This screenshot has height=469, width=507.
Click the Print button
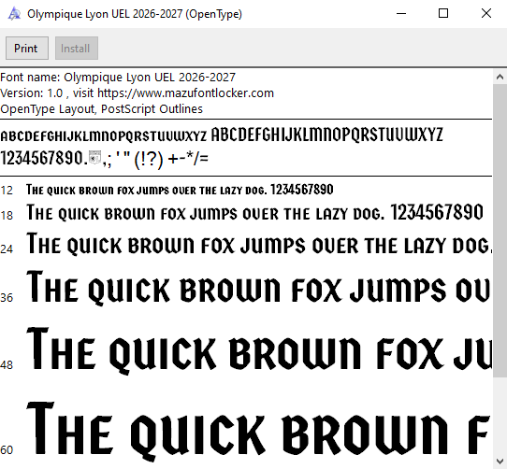point(27,49)
